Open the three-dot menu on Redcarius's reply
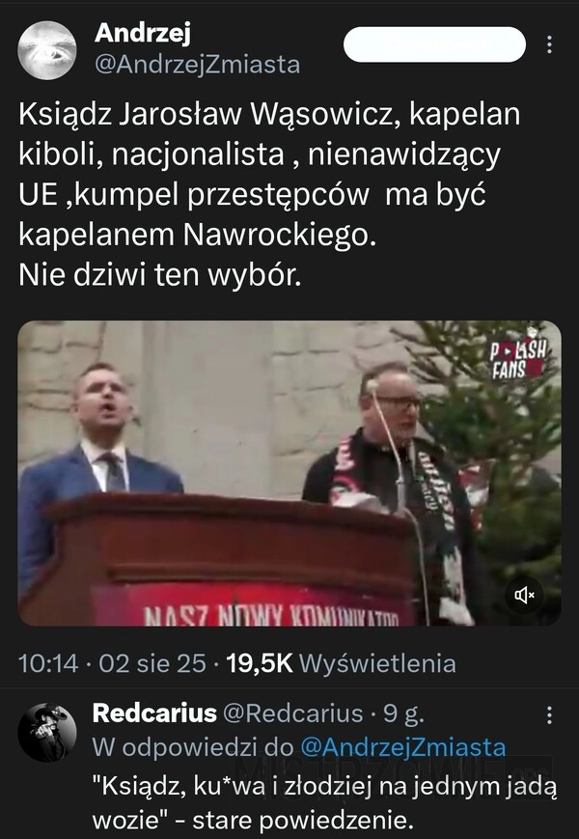The height and width of the screenshot is (839, 579). pyautogui.click(x=549, y=714)
